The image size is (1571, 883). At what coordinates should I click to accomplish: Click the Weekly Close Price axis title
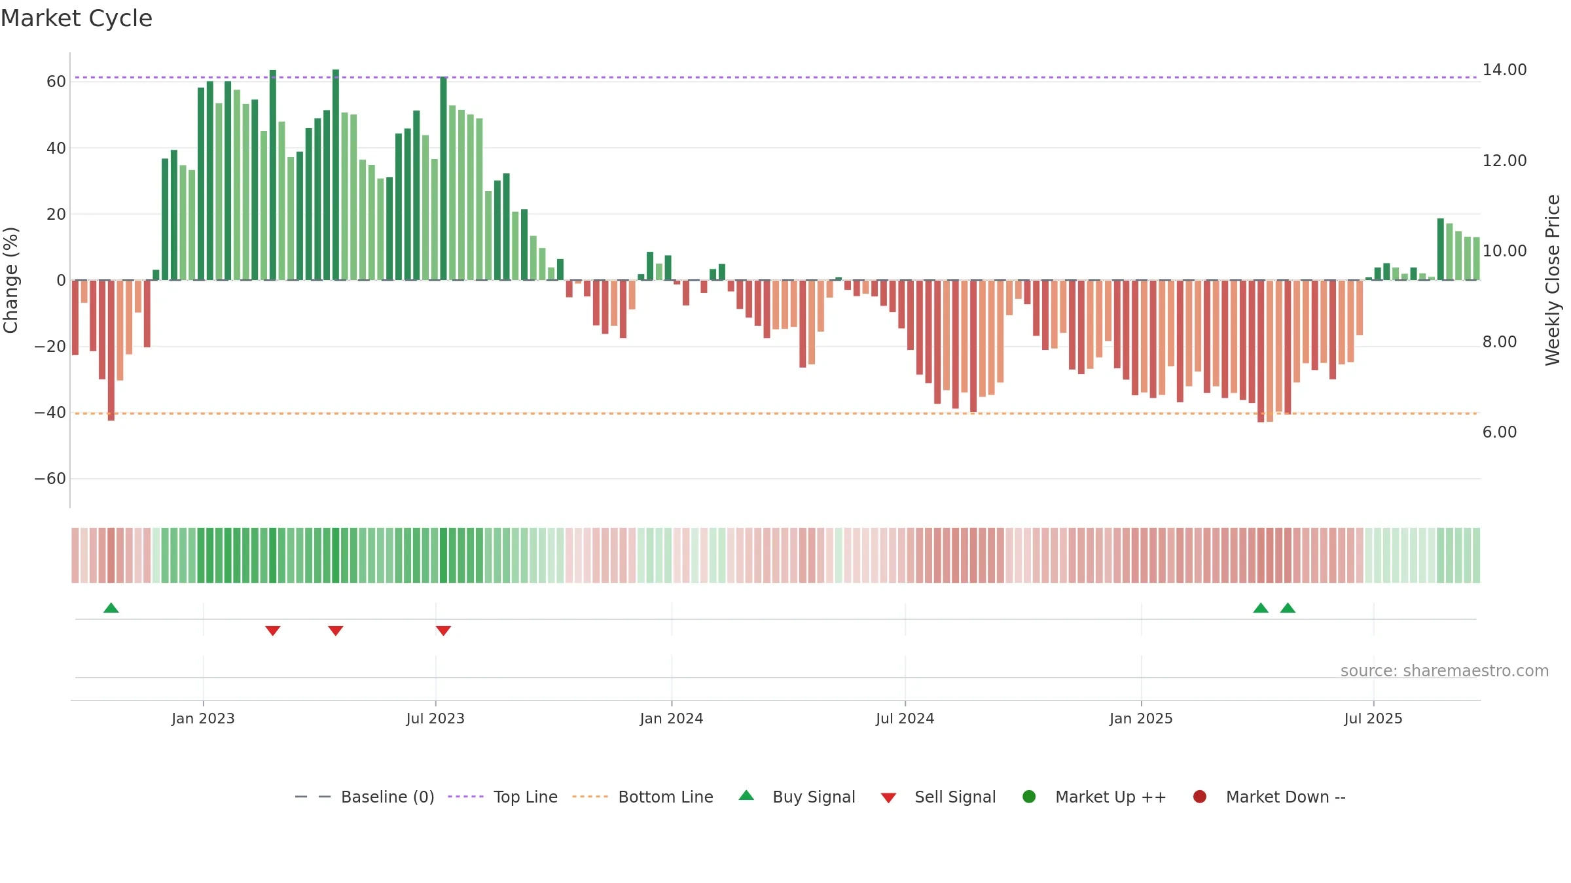1553,280
